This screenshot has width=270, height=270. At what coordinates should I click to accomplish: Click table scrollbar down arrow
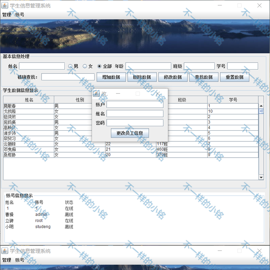click(x=261, y=178)
